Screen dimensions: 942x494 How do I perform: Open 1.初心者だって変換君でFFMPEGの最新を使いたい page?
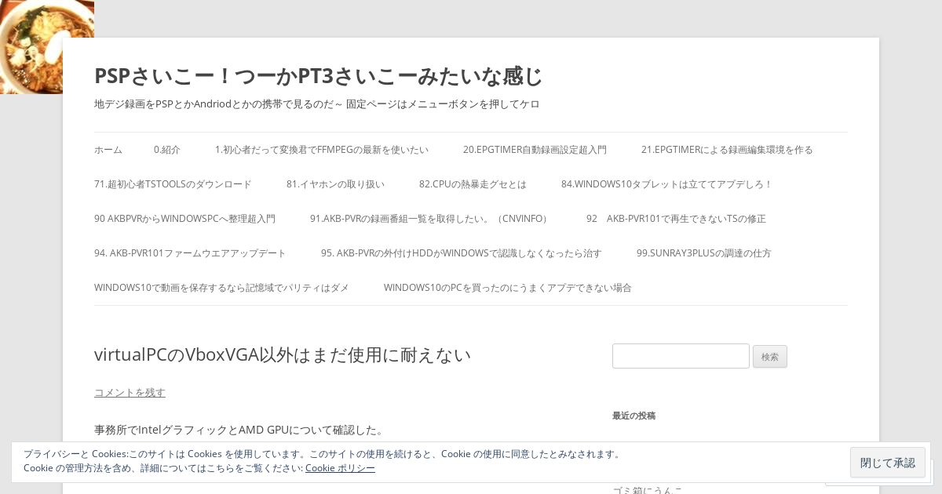322,150
